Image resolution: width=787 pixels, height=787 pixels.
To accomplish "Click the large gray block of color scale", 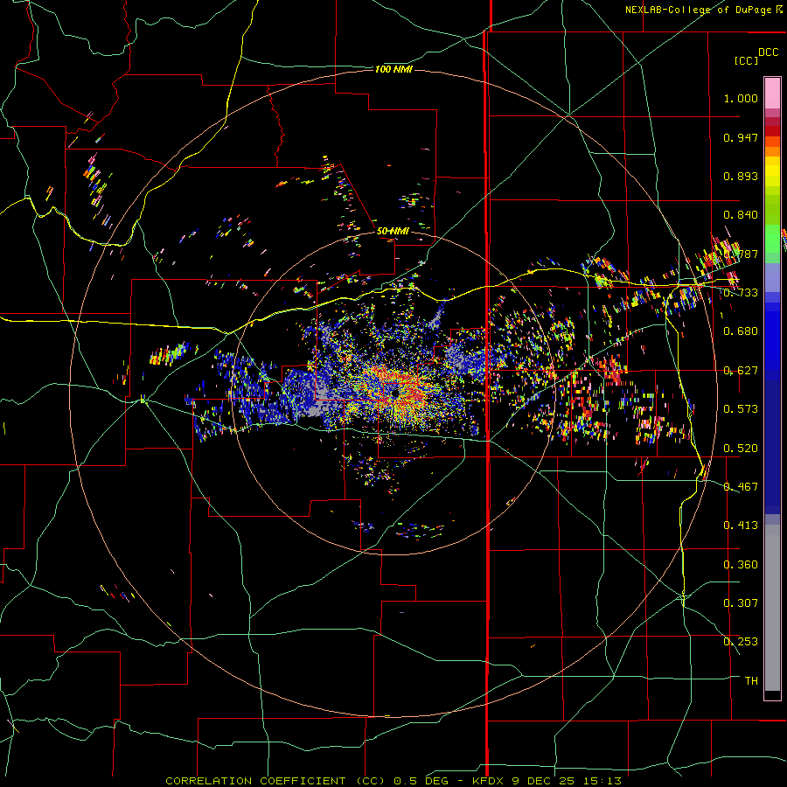I will point(772,608).
